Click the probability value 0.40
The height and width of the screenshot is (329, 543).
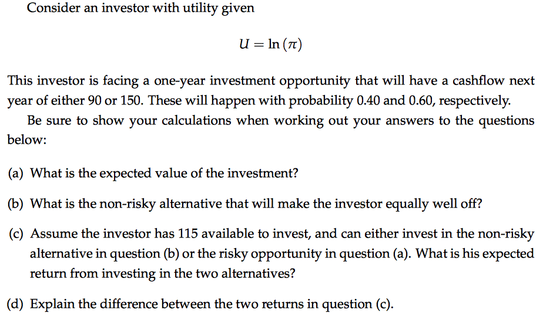click(368, 100)
